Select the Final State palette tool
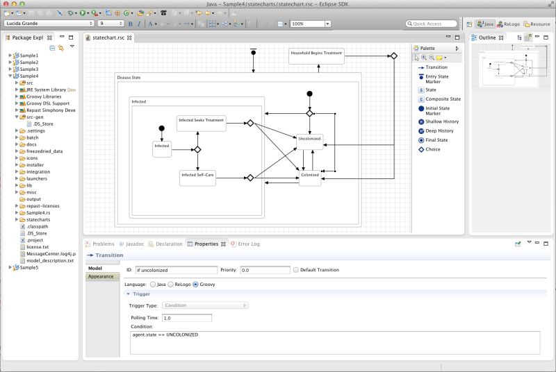This screenshot has height=372, width=556. pos(433,139)
